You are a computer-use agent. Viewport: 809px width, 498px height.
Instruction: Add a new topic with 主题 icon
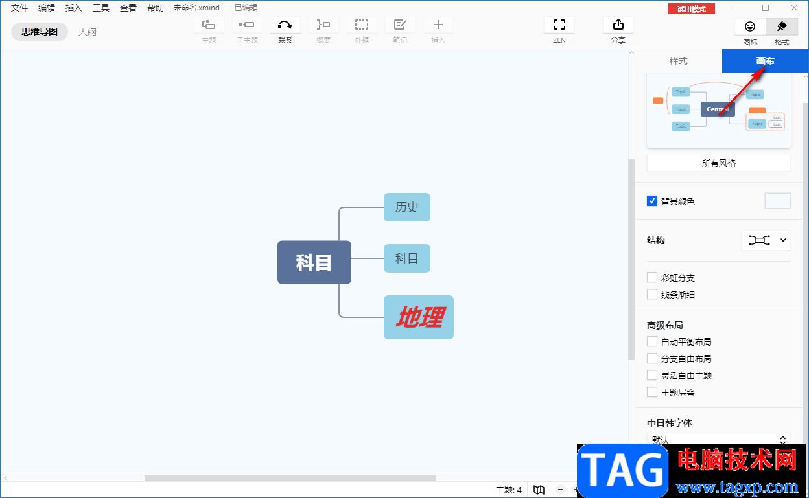click(209, 25)
